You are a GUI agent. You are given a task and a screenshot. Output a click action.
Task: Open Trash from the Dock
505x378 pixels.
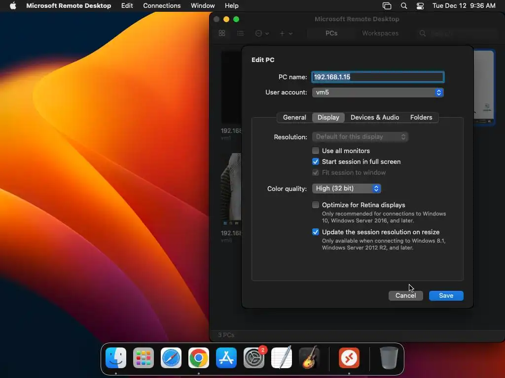389,357
